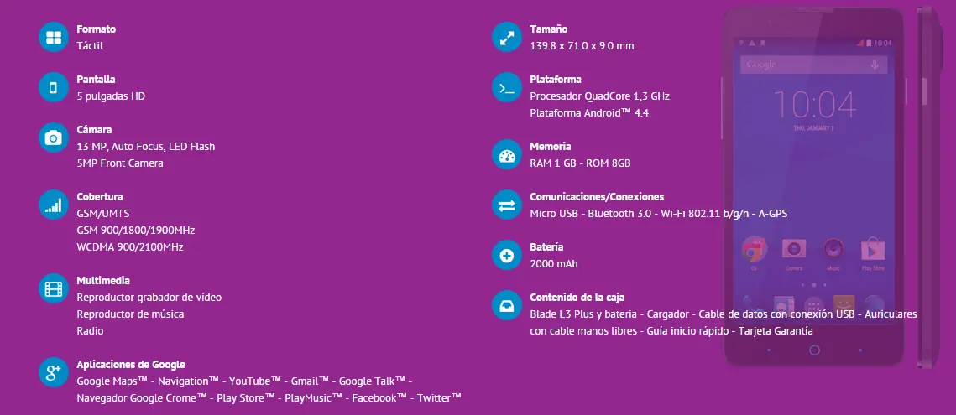The height and width of the screenshot is (415, 956).
Task: Select the Pantalla heading
Action: click(x=97, y=79)
